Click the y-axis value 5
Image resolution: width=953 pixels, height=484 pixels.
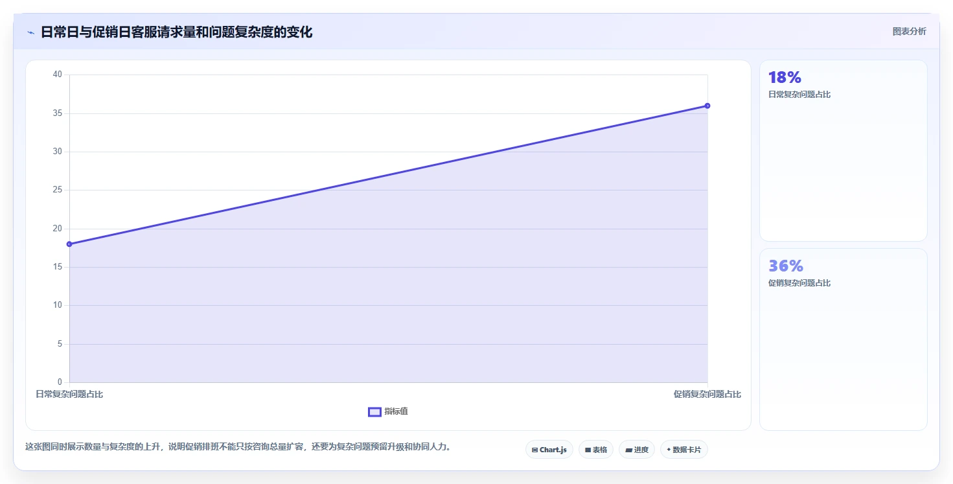tap(60, 344)
